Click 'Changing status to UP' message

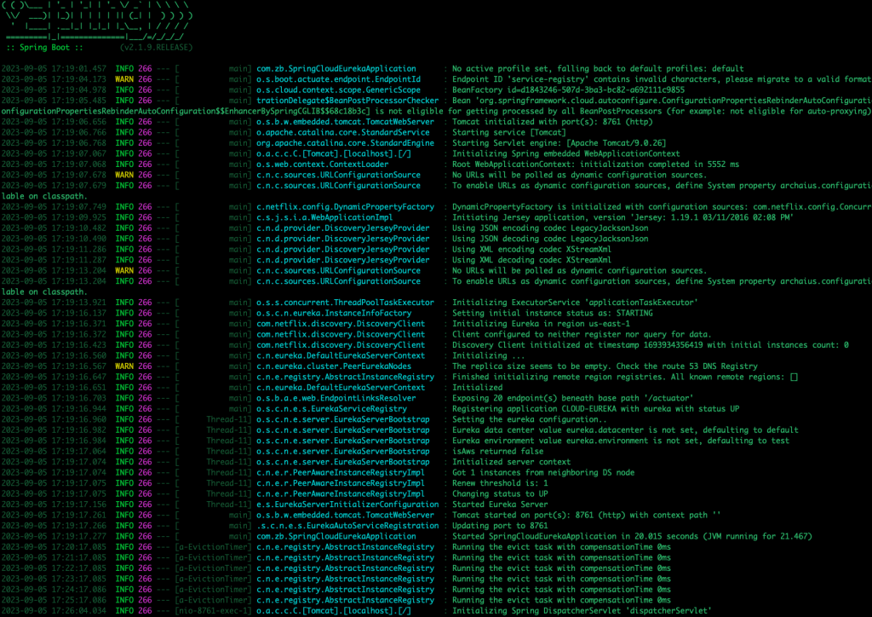coord(500,493)
